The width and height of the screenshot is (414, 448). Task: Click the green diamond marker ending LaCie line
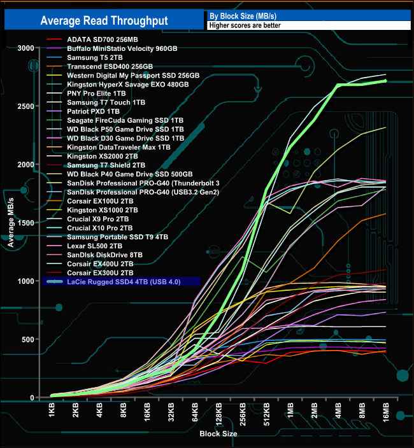[385, 81]
